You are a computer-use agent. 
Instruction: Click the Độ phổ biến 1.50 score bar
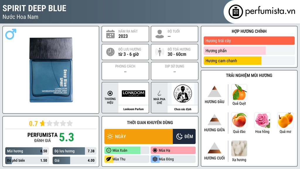[x=27, y=160]
